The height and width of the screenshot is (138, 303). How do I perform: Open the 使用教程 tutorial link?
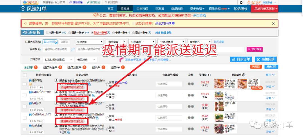coord(76,3)
